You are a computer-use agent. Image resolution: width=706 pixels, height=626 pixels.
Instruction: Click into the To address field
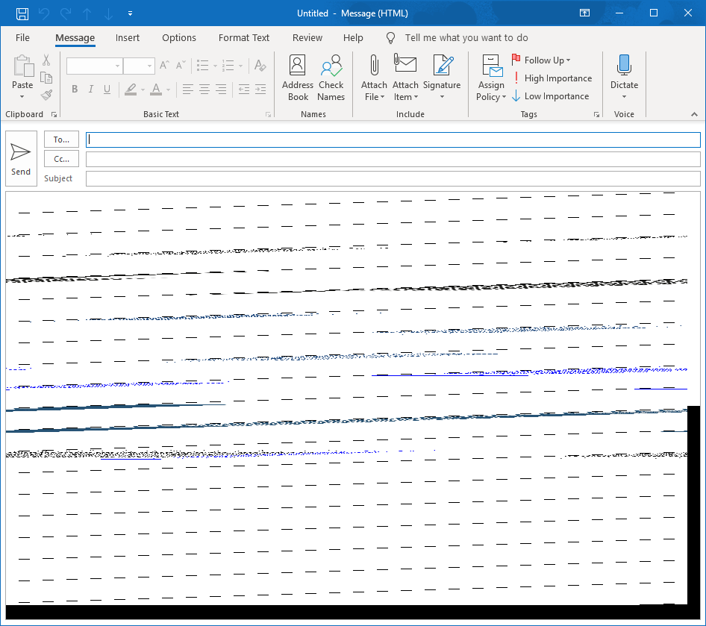pos(393,140)
